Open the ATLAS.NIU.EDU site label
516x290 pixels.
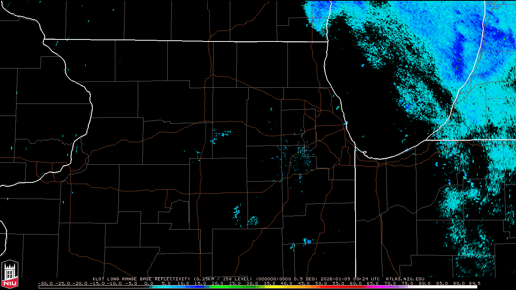point(405,279)
